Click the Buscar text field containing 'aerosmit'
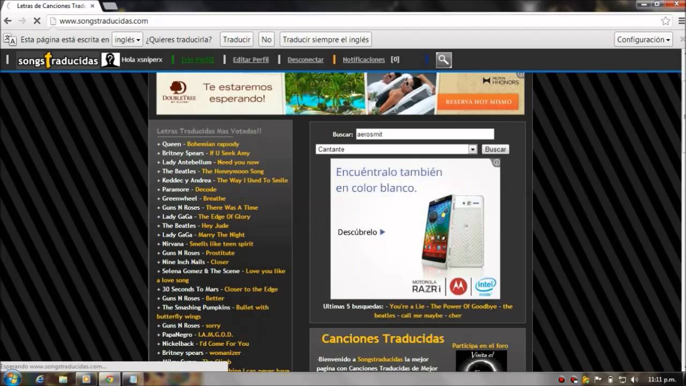The height and width of the screenshot is (386, 686). 424,134
